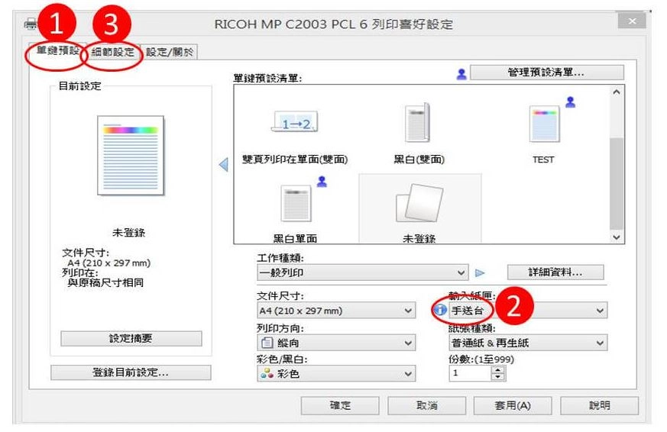
Task: Click the 登錄目前設定... button
Action: pos(131,372)
